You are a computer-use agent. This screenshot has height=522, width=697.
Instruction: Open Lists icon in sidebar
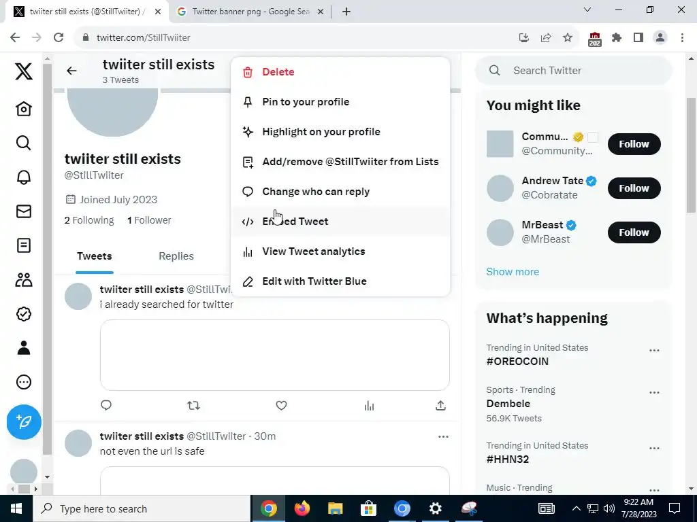(24, 245)
